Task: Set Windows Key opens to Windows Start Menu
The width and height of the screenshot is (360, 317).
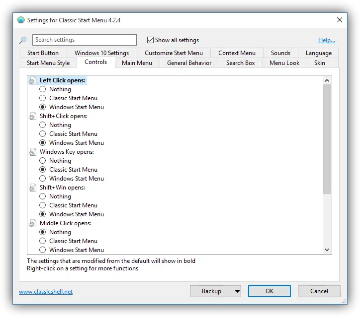Action: pyautogui.click(x=42, y=179)
